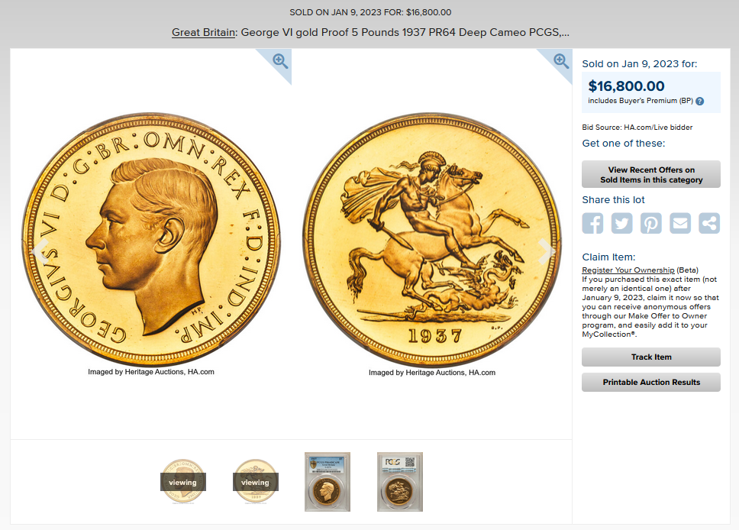Select the obverse coin thumbnail

[183, 481]
